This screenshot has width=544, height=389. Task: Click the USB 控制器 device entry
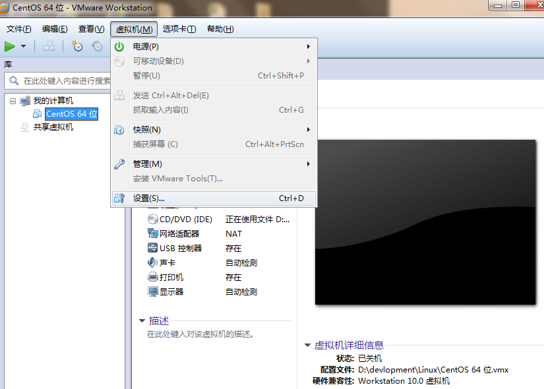[181, 249]
